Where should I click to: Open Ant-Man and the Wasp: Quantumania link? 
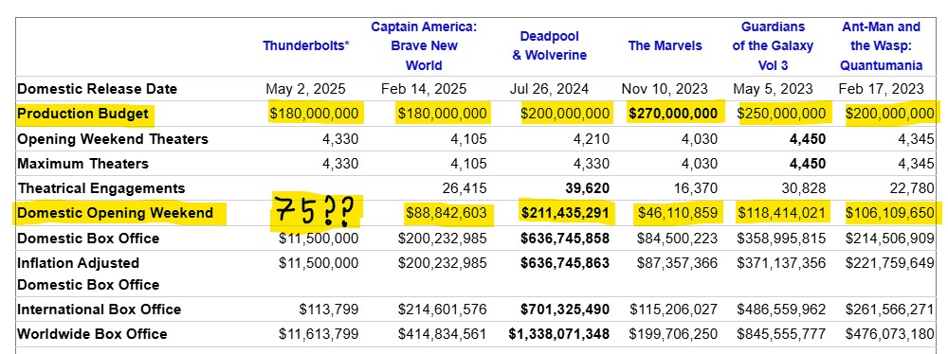click(882, 46)
